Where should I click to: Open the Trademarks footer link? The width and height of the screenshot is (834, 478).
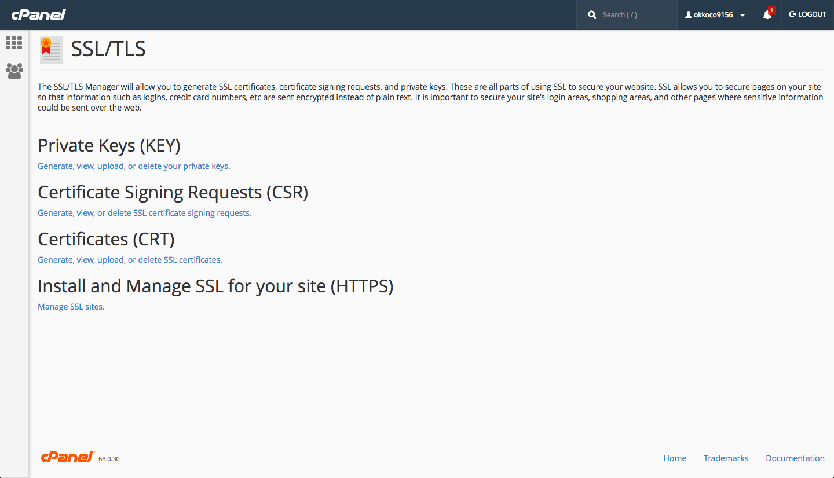coord(726,458)
